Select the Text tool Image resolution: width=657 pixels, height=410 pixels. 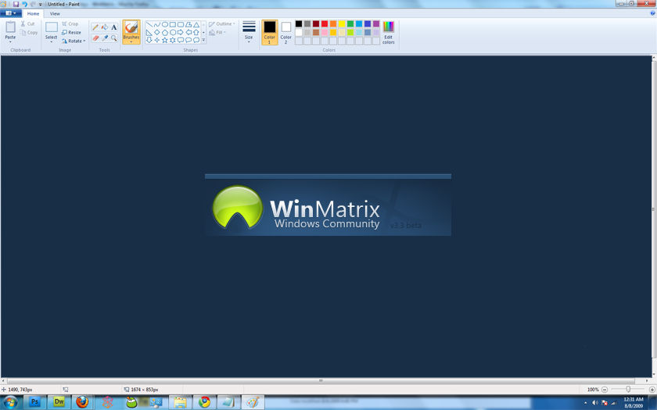(114, 27)
